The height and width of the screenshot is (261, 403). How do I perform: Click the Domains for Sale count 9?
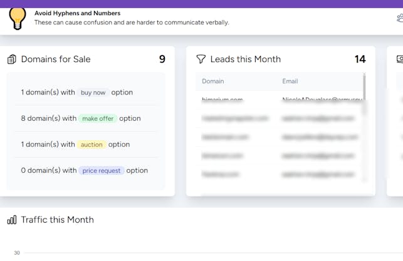[162, 59]
